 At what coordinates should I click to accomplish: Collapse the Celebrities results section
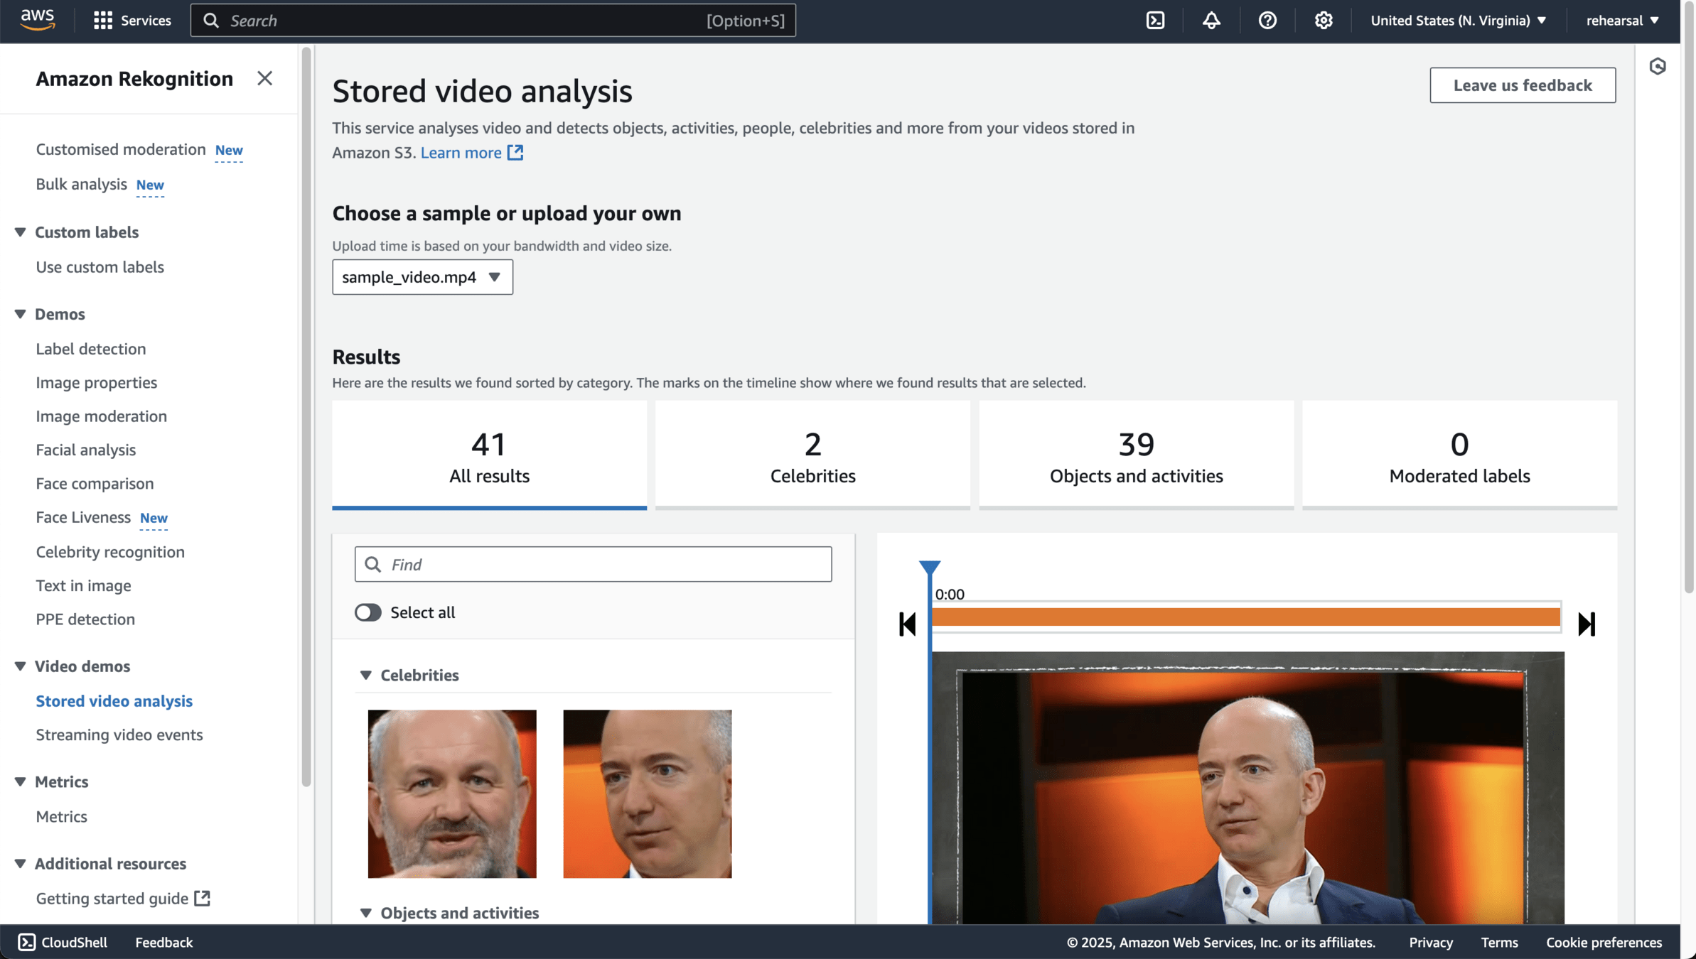click(366, 675)
